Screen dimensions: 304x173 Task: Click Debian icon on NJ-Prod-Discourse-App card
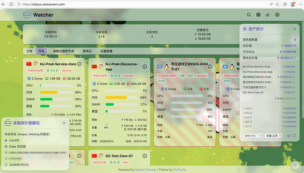tap(101, 66)
